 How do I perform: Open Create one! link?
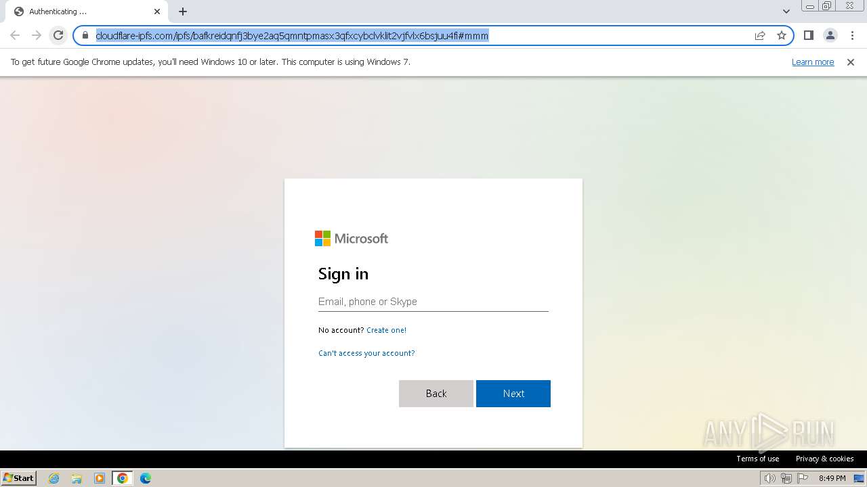pyautogui.click(x=386, y=330)
